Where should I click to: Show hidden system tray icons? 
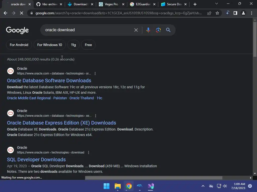pos(203,186)
